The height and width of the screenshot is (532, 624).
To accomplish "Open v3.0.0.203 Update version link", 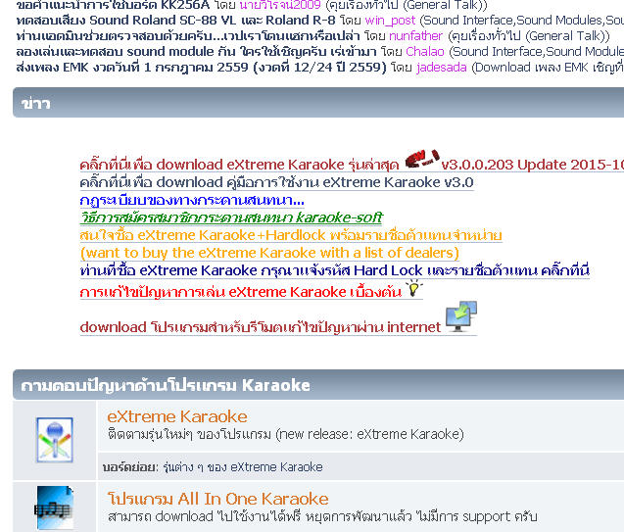I will click(533, 165).
